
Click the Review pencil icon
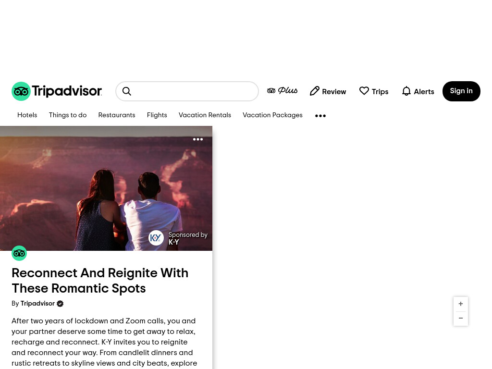tap(315, 91)
